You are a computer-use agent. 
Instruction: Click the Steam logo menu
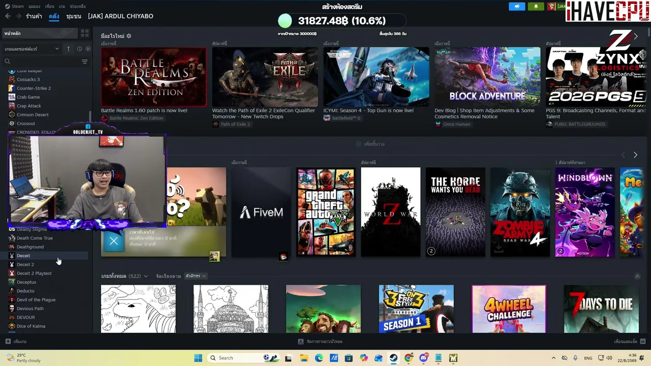[15, 6]
